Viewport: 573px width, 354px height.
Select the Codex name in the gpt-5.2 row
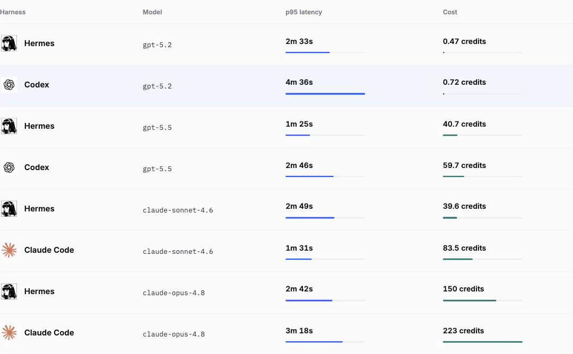(x=37, y=85)
